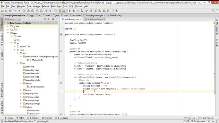Click the windows-1252 encoding indicator
This screenshot has width=219, height=123.
(204, 121)
